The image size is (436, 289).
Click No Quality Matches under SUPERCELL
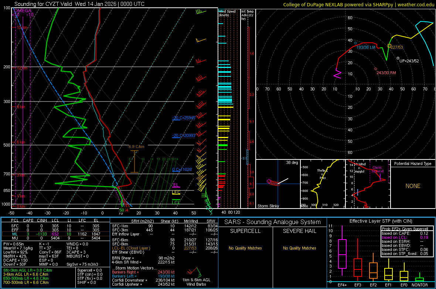(x=245, y=248)
